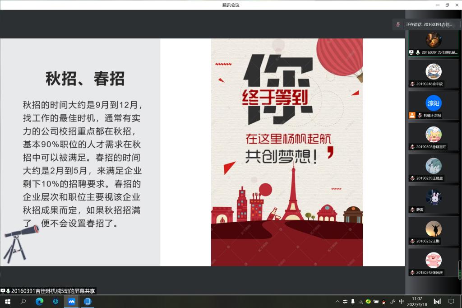
Task: Click the muted mic icon beside 20190248金宇欣
Action: click(412, 84)
